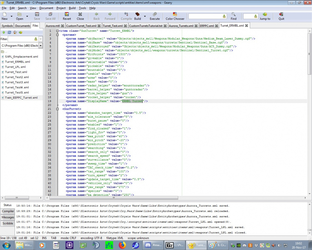Viewport: 312px width, 250px height.
Task: Click the Quit toolbar icon
Action: (x=281, y=14)
